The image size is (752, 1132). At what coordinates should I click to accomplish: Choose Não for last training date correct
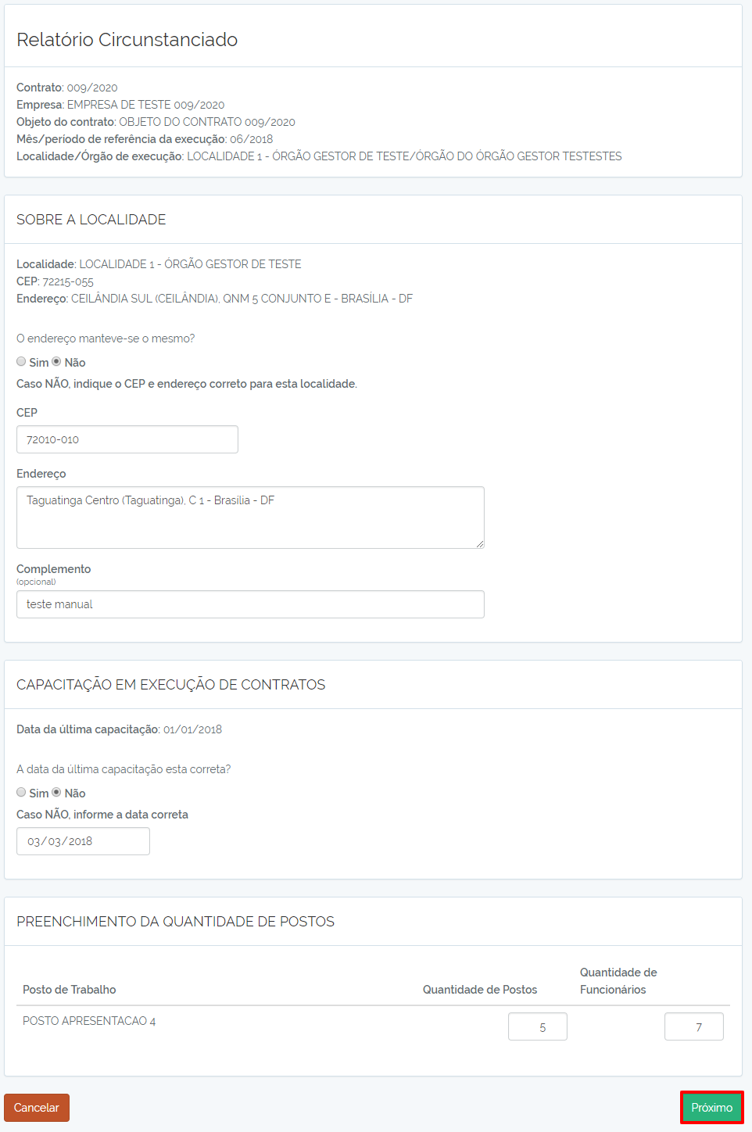click(56, 793)
